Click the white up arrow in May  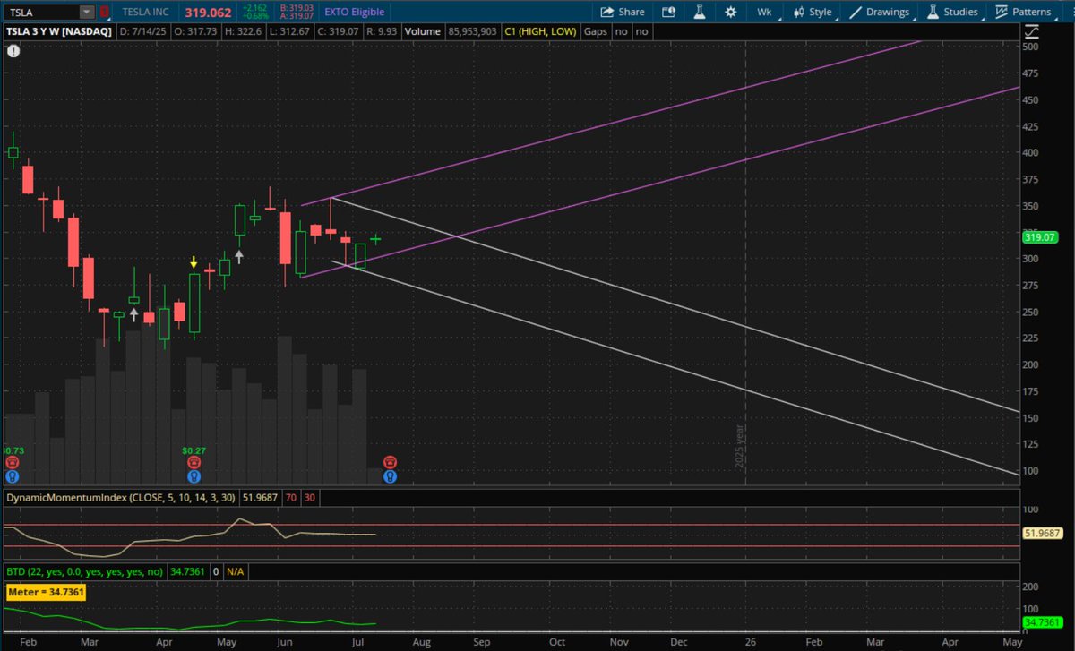[x=239, y=256]
